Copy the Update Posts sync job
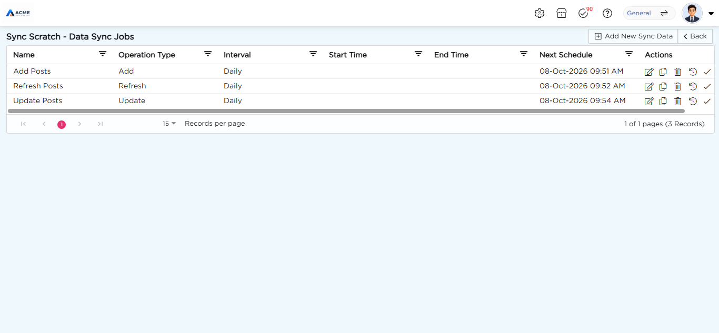Viewport: 719px width, 333px height. tap(663, 101)
